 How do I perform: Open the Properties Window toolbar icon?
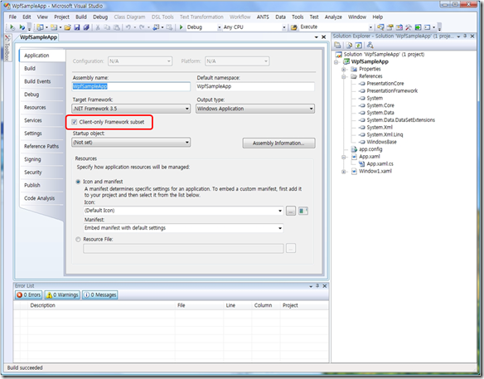coord(390,27)
